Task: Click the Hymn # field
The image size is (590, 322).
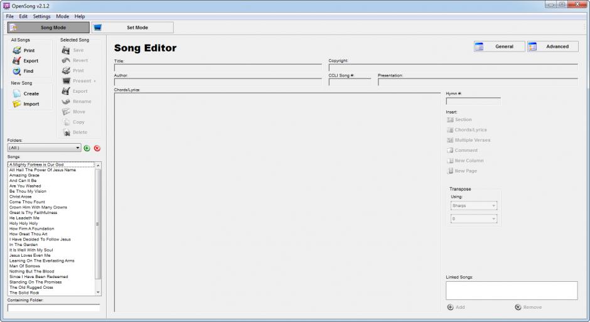Action: (473, 101)
